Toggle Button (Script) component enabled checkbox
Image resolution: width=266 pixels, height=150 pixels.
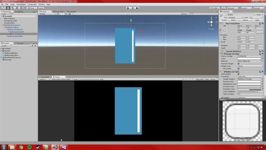pos(224,72)
